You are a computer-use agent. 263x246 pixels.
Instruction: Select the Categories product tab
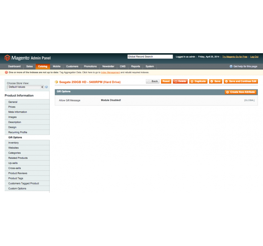click(27, 153)
